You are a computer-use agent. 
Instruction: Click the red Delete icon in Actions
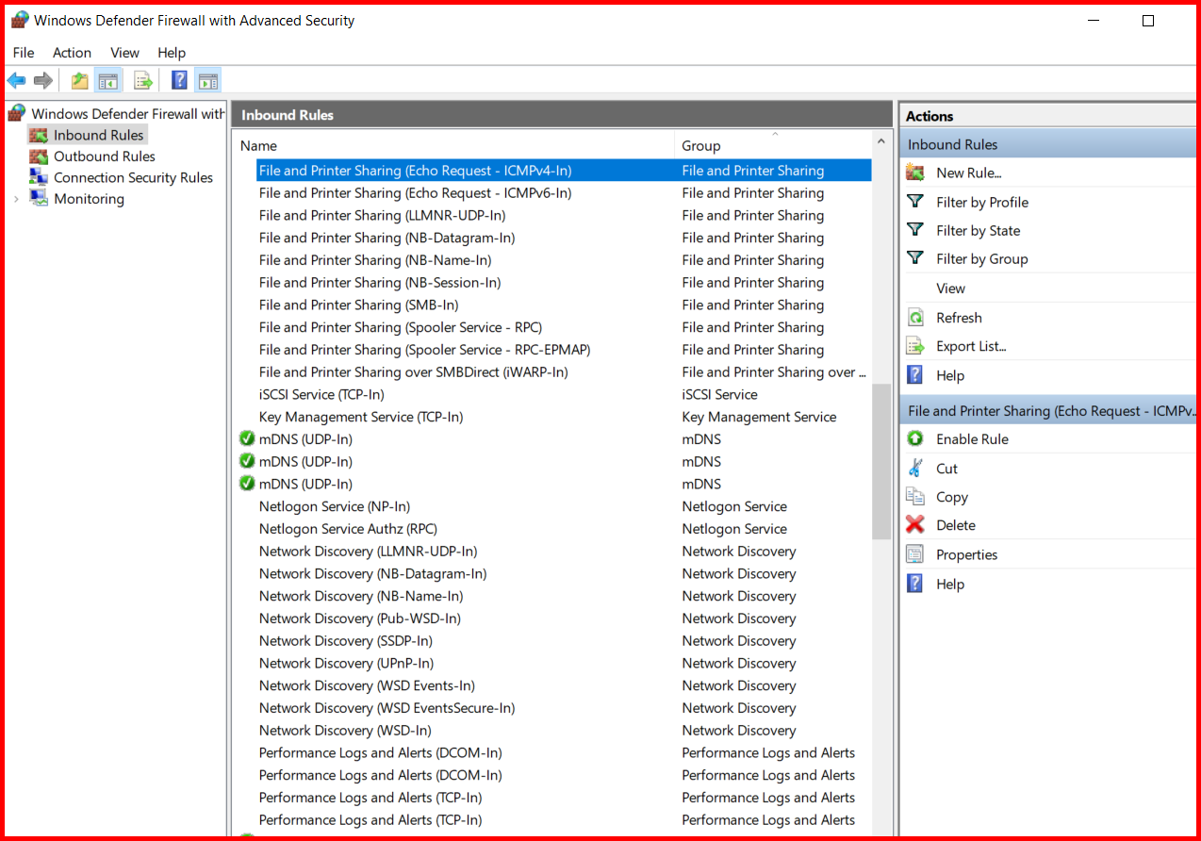click(x=914, y=525)
